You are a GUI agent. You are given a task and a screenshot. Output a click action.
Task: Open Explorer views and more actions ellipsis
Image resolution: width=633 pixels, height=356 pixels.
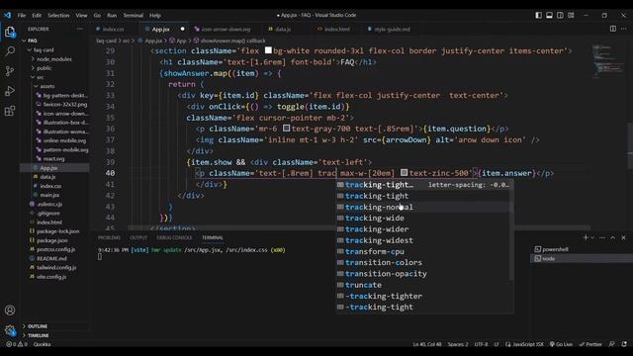[x=79, y=29]
